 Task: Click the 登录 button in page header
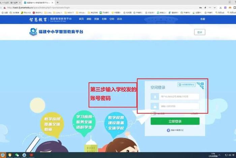click(x=200, y=32)
